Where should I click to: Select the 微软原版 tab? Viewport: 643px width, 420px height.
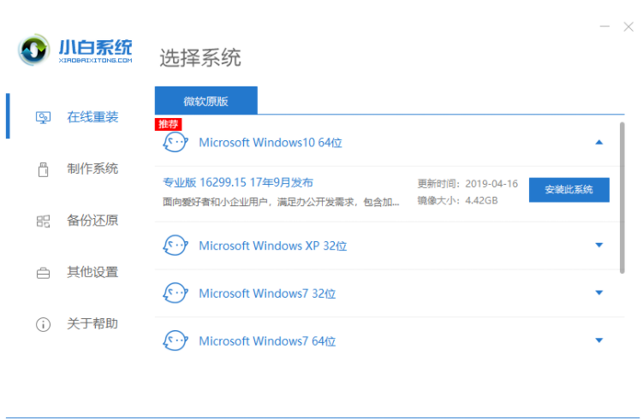(205, 100)
